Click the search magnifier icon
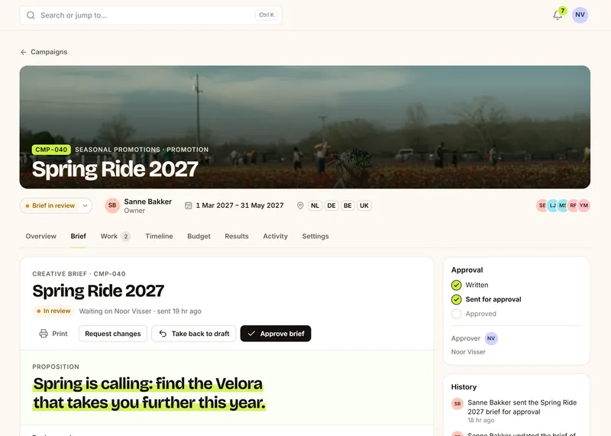Viewport: 611px width, 436px height. (31, 15)
